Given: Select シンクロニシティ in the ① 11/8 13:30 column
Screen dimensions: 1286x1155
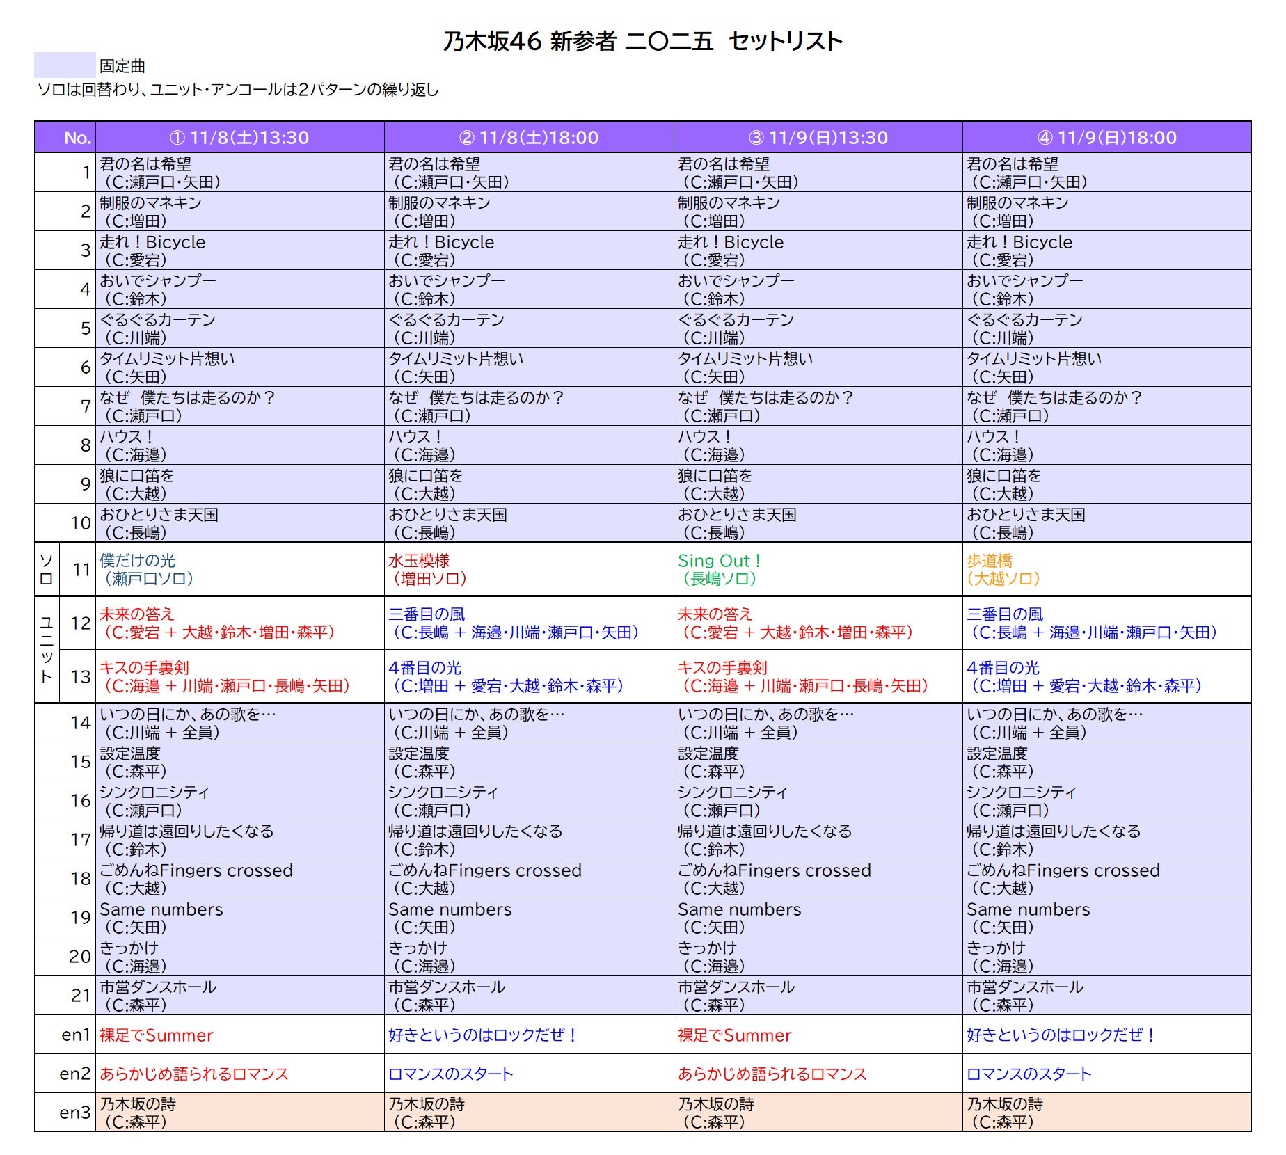Looking at the screenshot, I should (240, 801).
